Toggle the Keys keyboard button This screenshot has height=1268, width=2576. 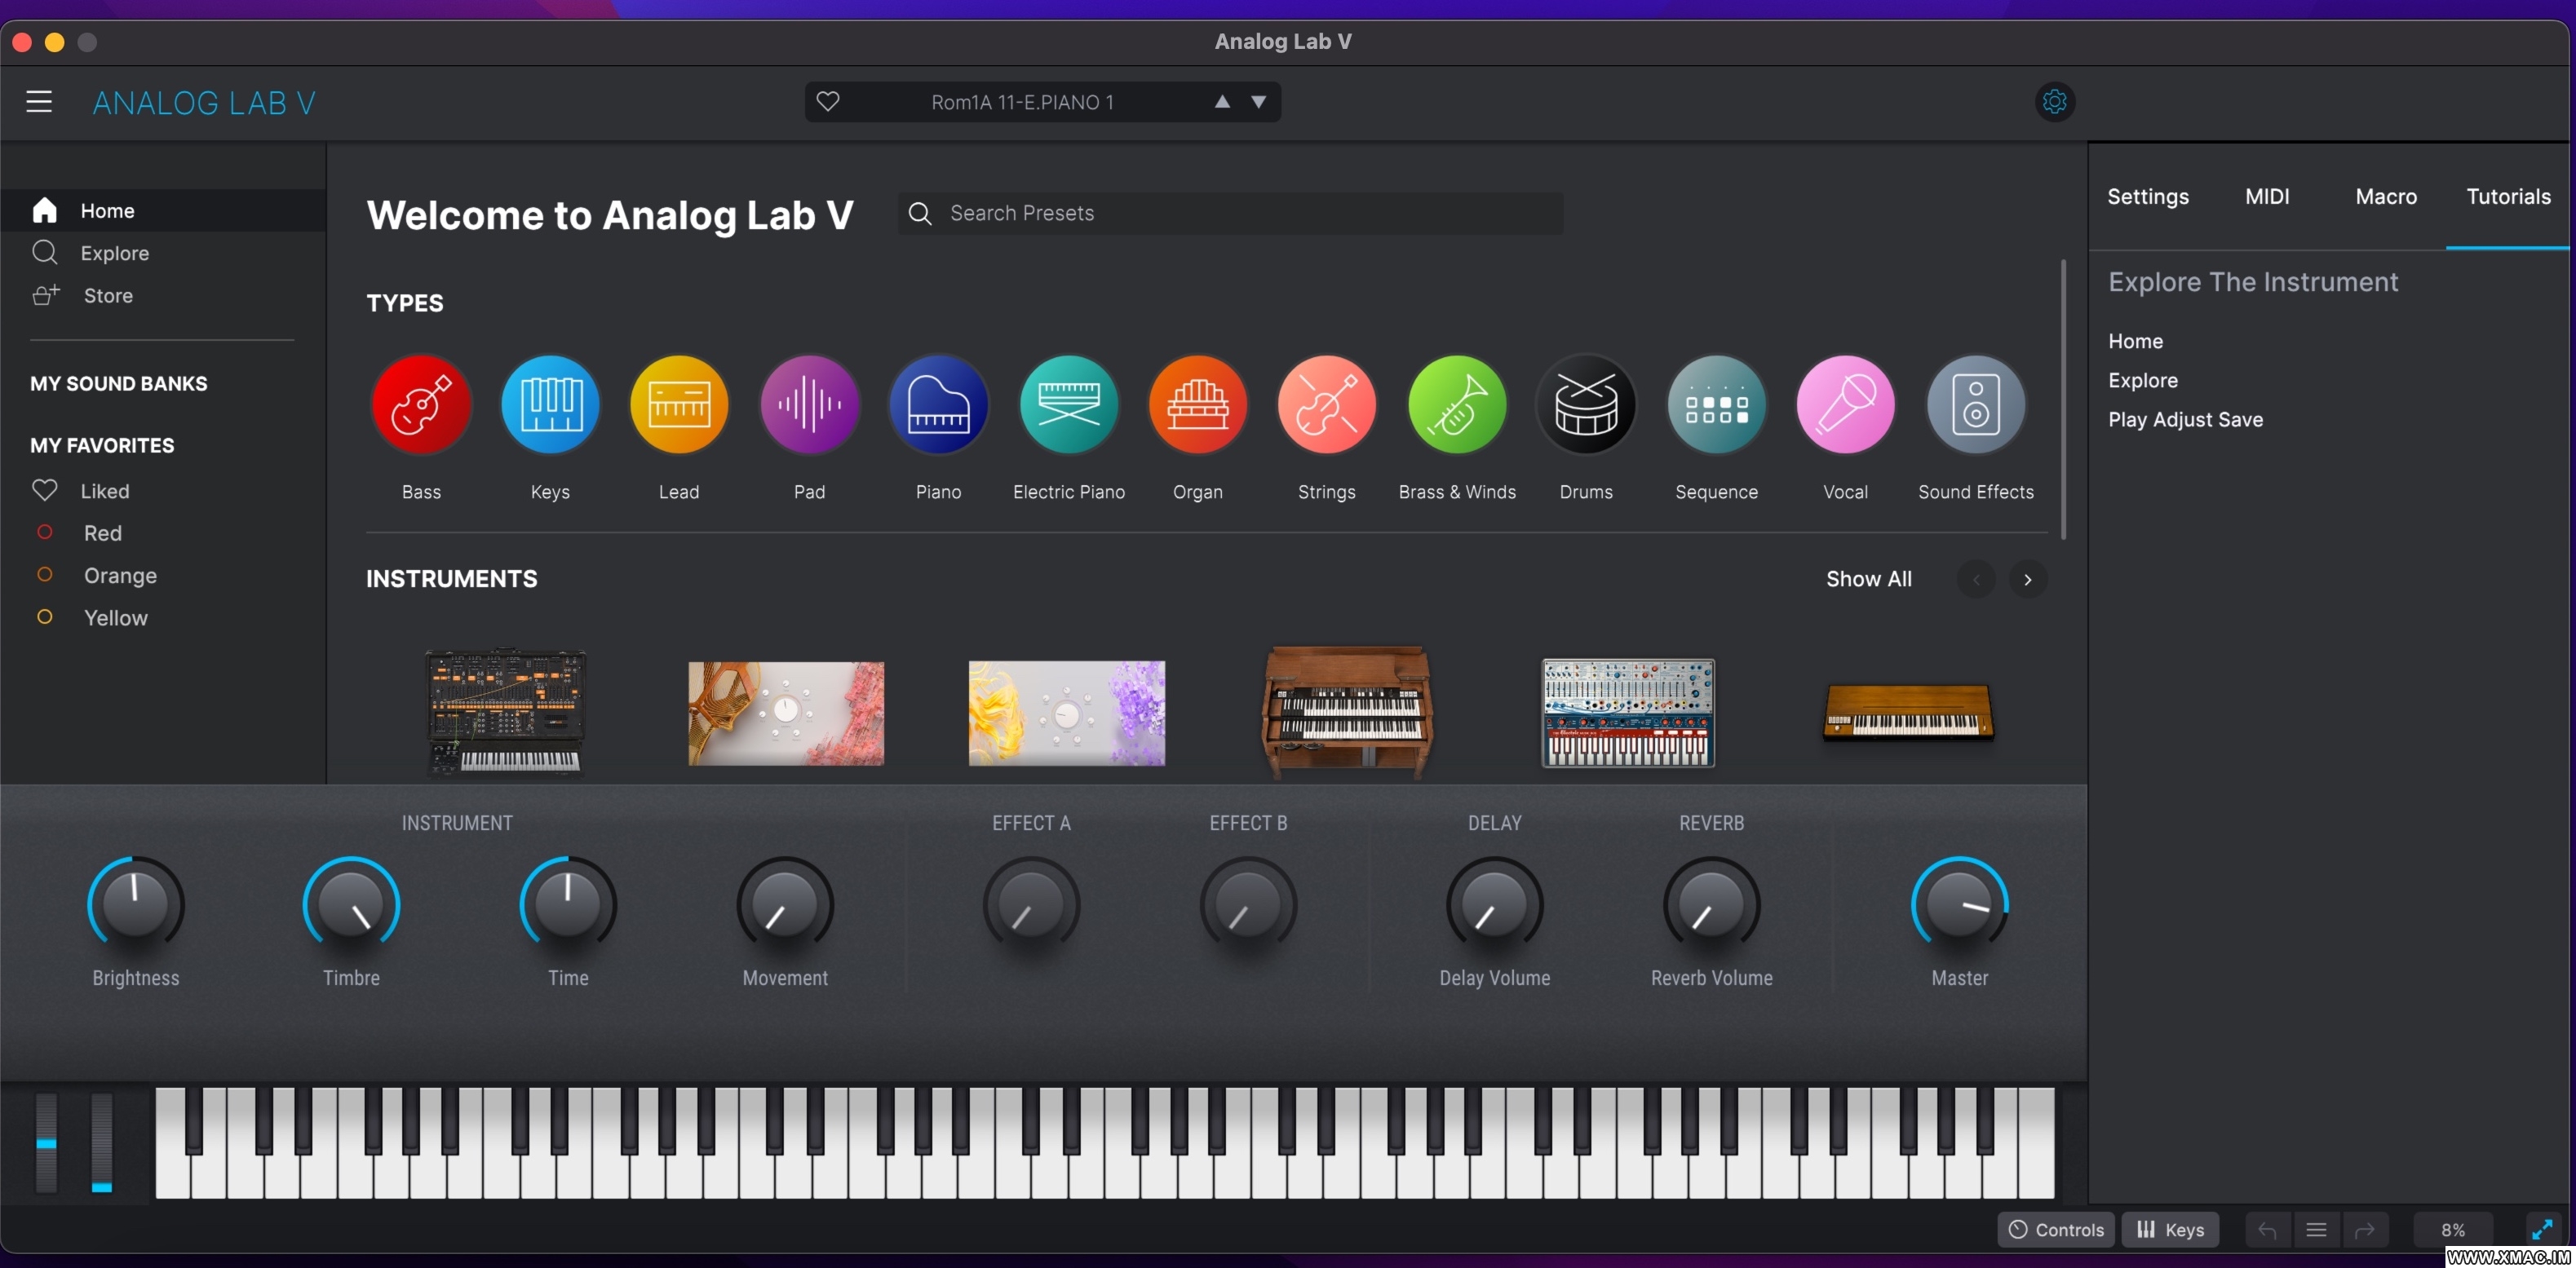tap(2170, 1230)
